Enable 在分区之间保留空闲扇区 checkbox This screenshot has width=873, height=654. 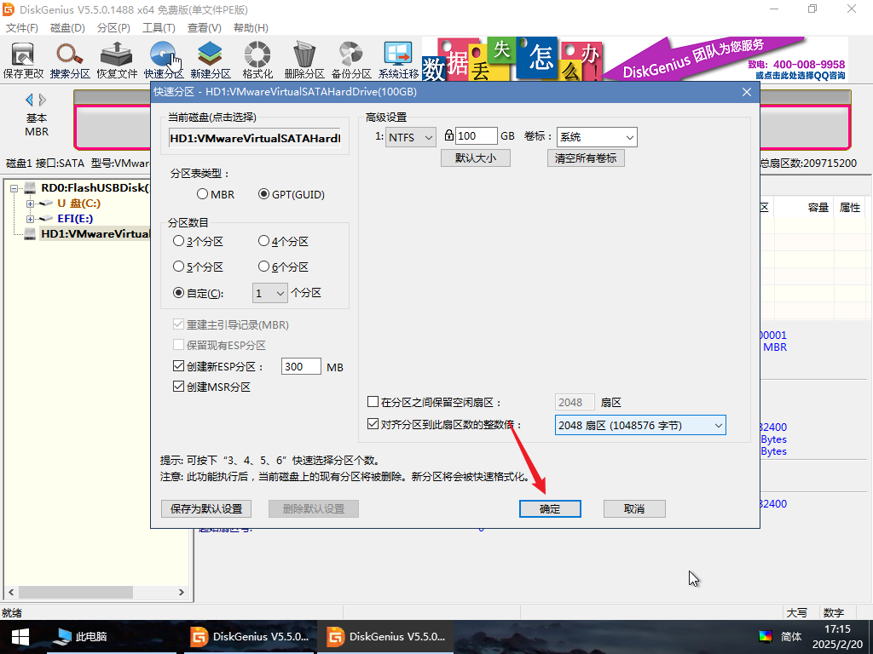(x=373, y=402)
